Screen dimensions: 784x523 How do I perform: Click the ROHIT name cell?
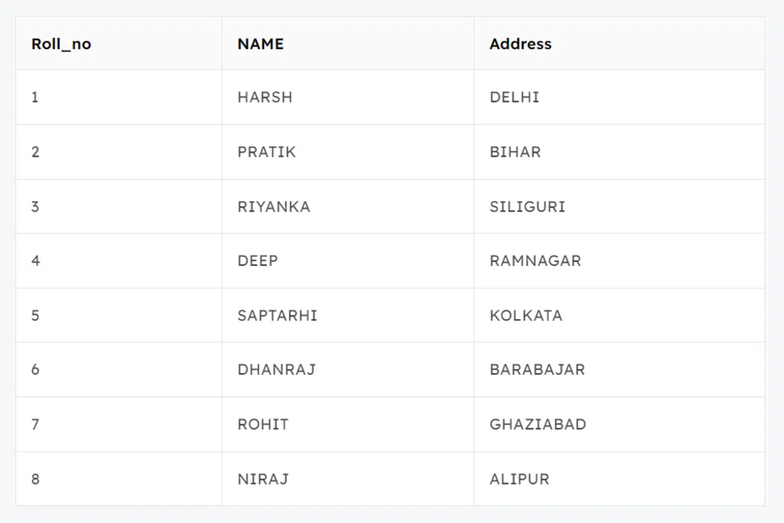(x=263, y=424)
